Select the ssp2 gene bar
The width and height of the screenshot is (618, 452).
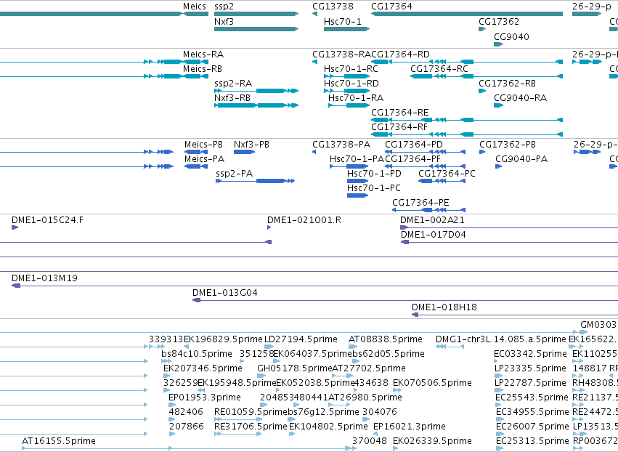click(256, 14)
